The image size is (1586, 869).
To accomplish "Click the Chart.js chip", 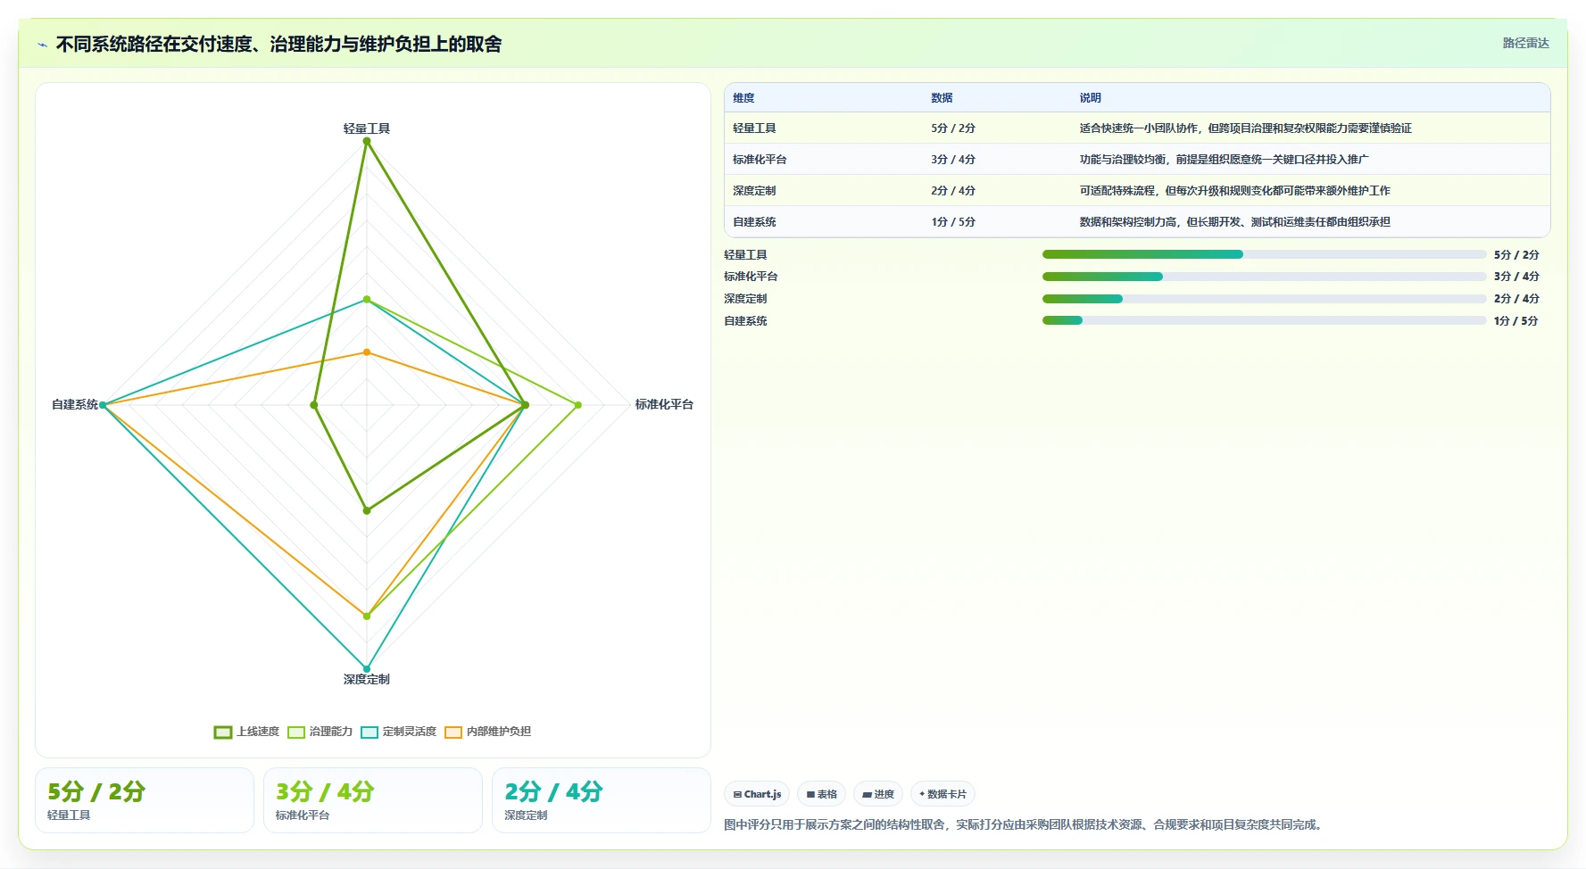I will pyautogui.click(x=757, y=794).
